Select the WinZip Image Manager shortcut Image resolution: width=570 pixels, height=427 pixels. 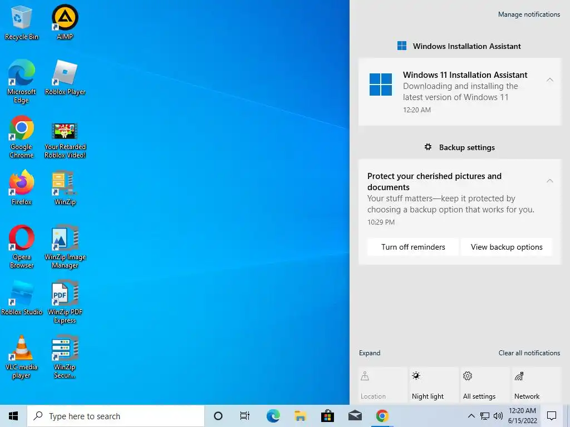coord(65,247)
